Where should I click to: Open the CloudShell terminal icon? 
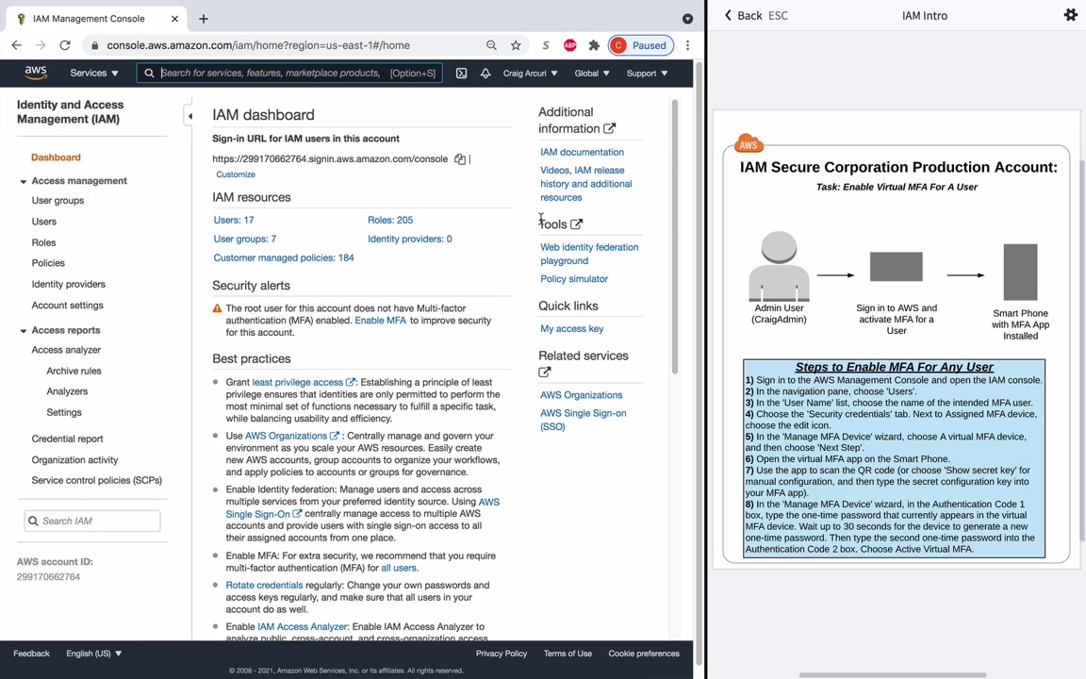coord(461,73)
